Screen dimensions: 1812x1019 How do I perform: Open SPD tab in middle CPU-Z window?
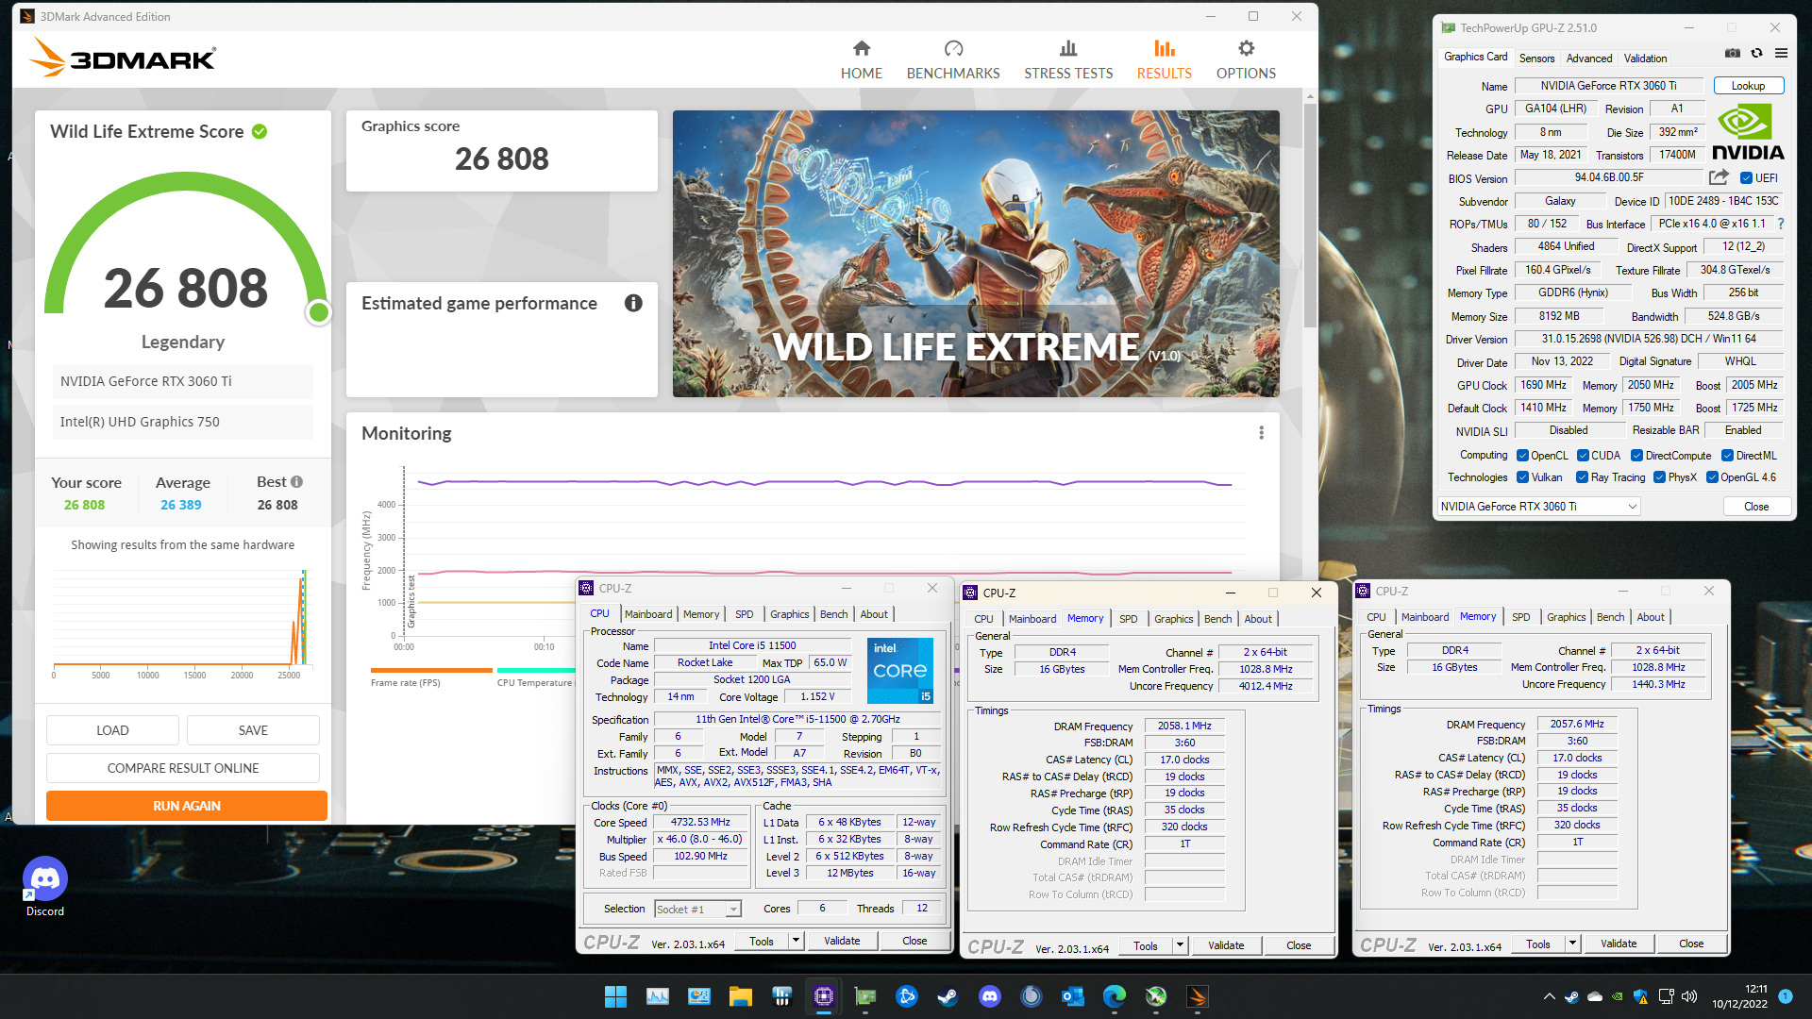point(1128,619)
